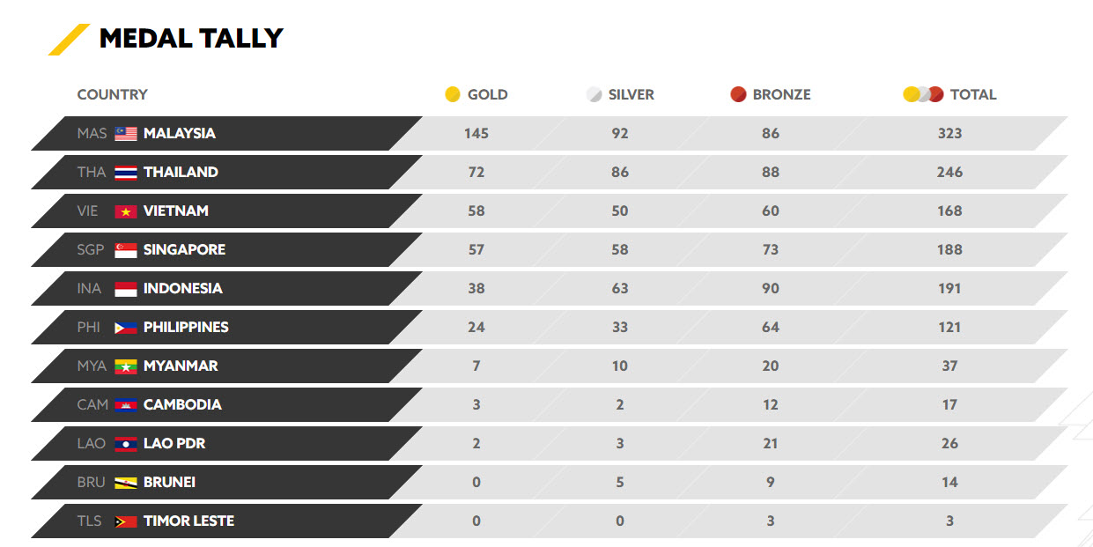Click the gold medal icon in header
Screen dimensions: 1093x547
(453, 94)
